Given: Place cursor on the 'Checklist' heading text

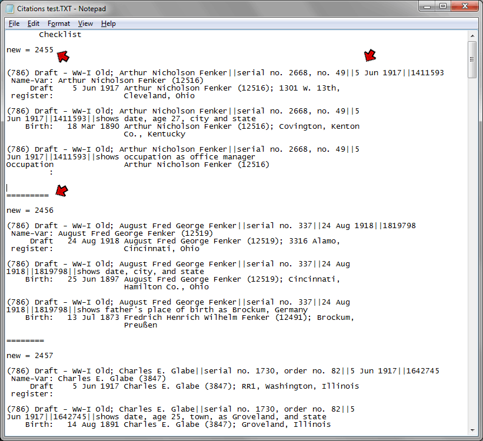Looking at the screenshot, I should [x=60, y=35].
